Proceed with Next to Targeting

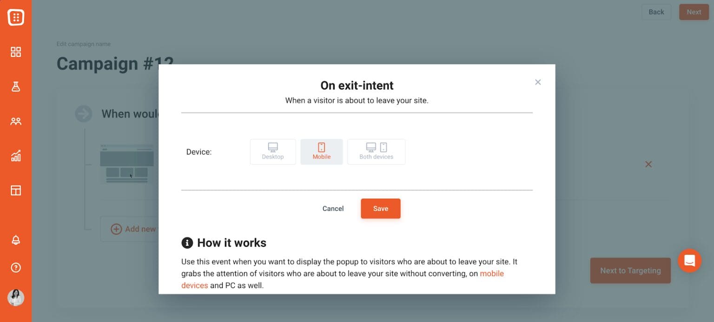click(x=630, y=270)
